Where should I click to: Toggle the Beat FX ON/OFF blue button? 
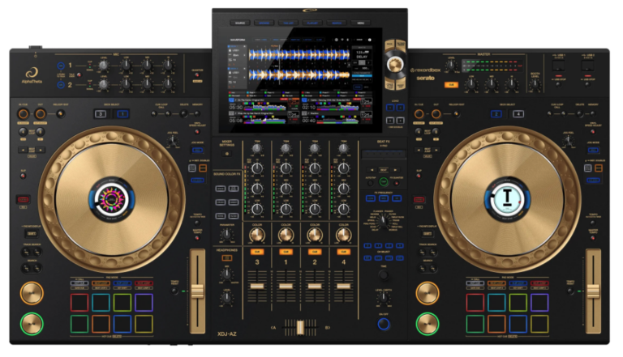384,324
